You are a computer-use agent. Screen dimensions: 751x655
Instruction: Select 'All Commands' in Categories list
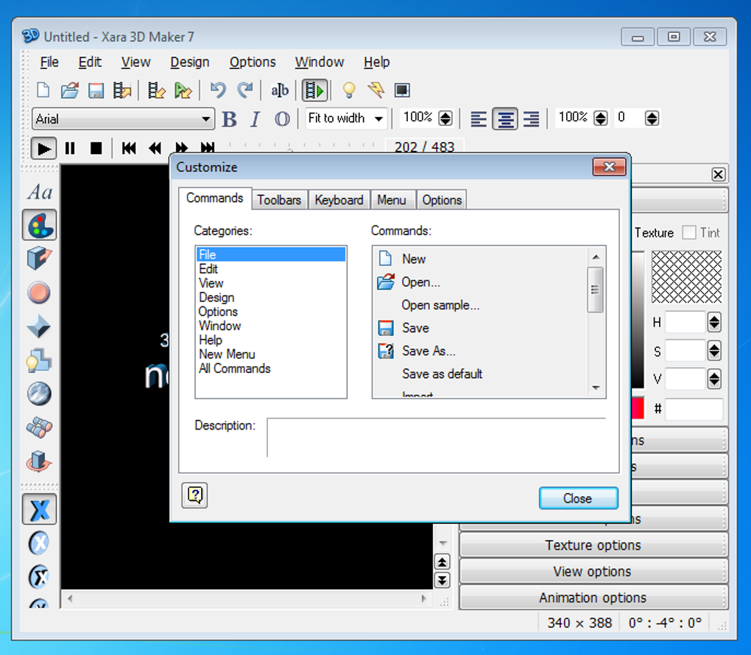[x=234, y=368]
